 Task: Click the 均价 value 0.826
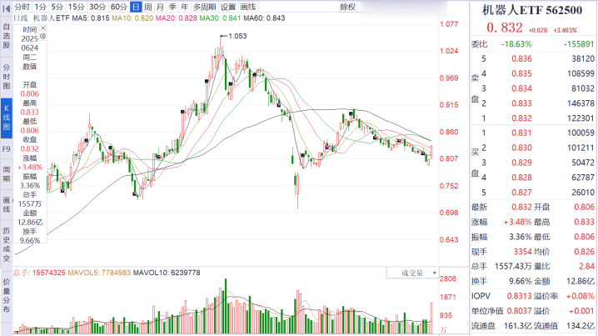[585, 252]
